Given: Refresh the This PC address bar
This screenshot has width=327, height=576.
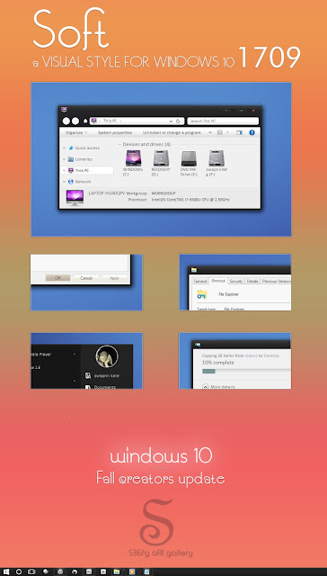Looking at the screenshot, I should tap(178, 121).
